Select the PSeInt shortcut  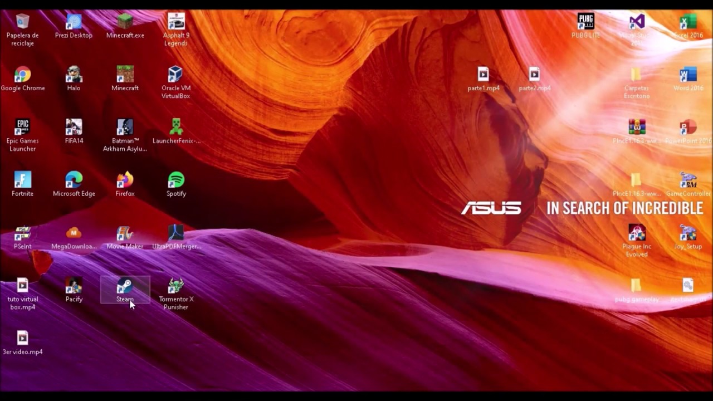(x=22, y=237)
